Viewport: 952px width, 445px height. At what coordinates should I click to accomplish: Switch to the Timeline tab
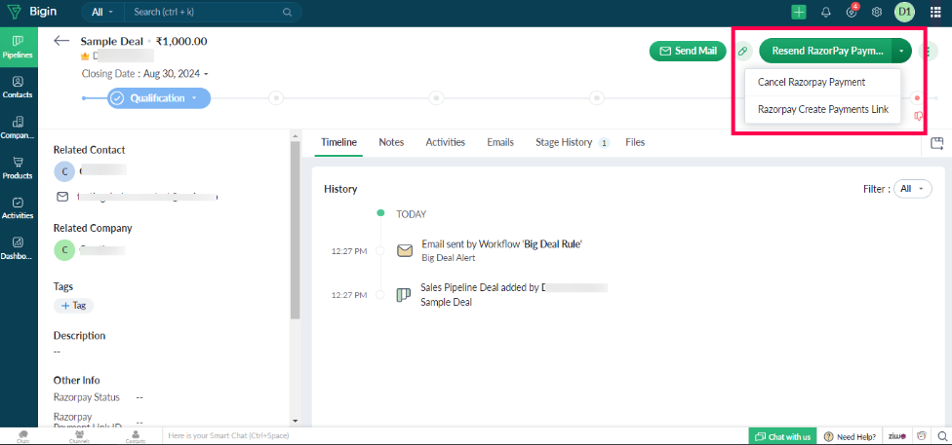[x=338, y=142]
